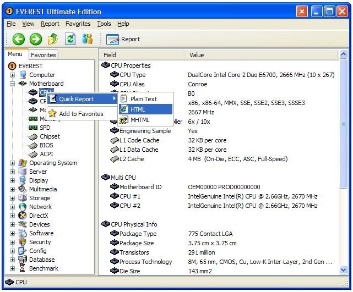Choose Plain Text quick report format

tap(145, 99)
